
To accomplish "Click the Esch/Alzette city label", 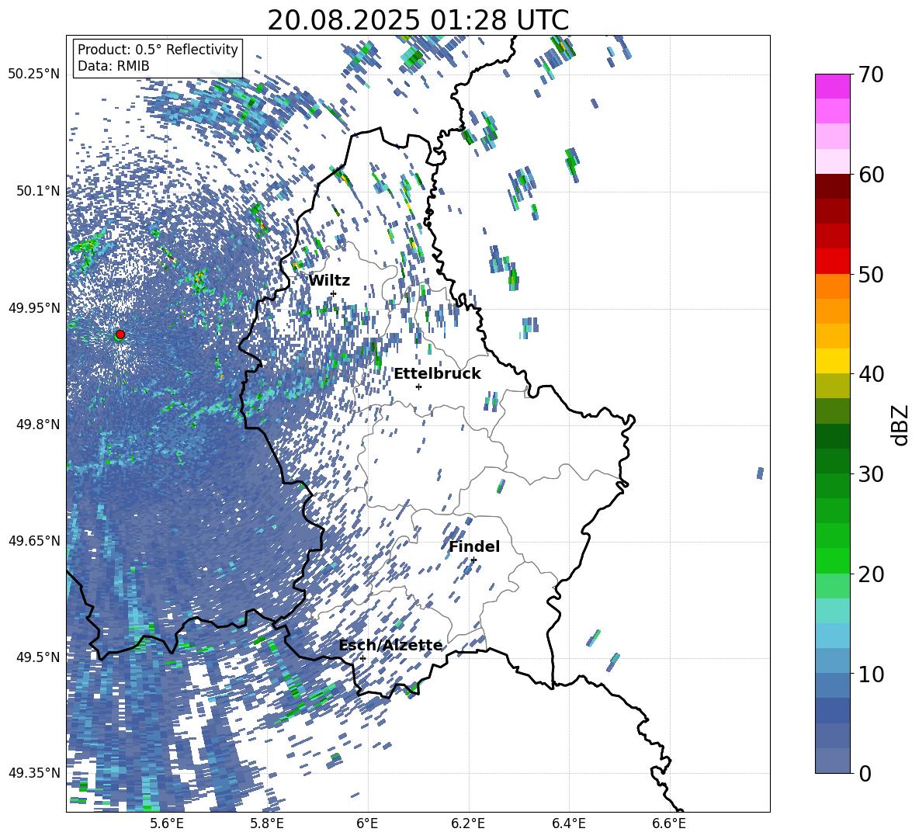I will [390, 646].
